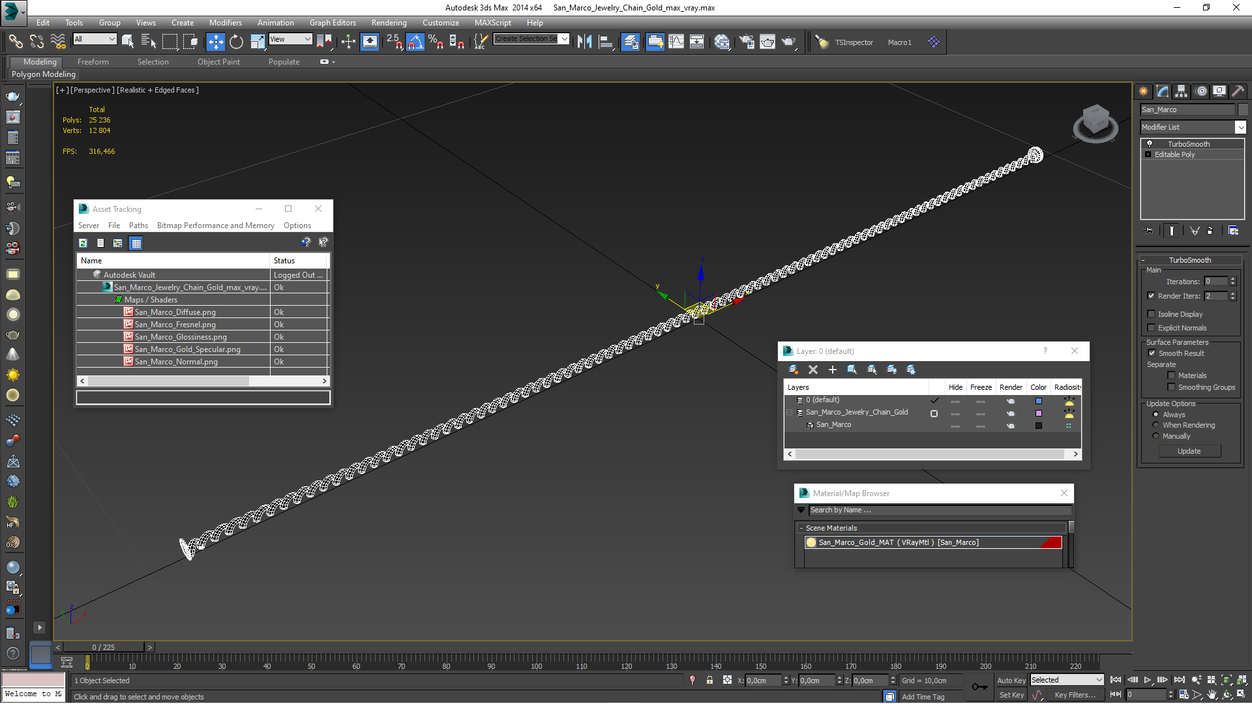This screenshot has height=704, width=1252.
Task: Click the Align tool icon
Action: (x=606, y=42)
